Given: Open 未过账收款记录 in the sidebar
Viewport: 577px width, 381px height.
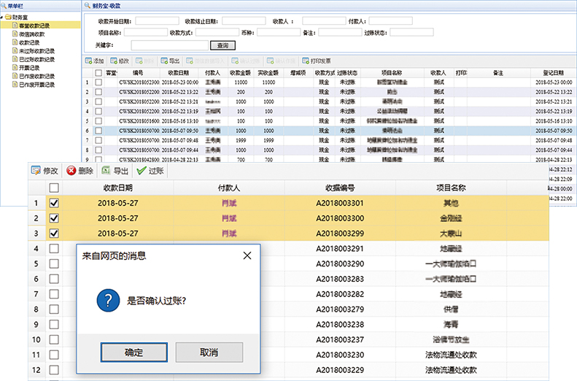Looking at the screenshot, I should [36, 51].
